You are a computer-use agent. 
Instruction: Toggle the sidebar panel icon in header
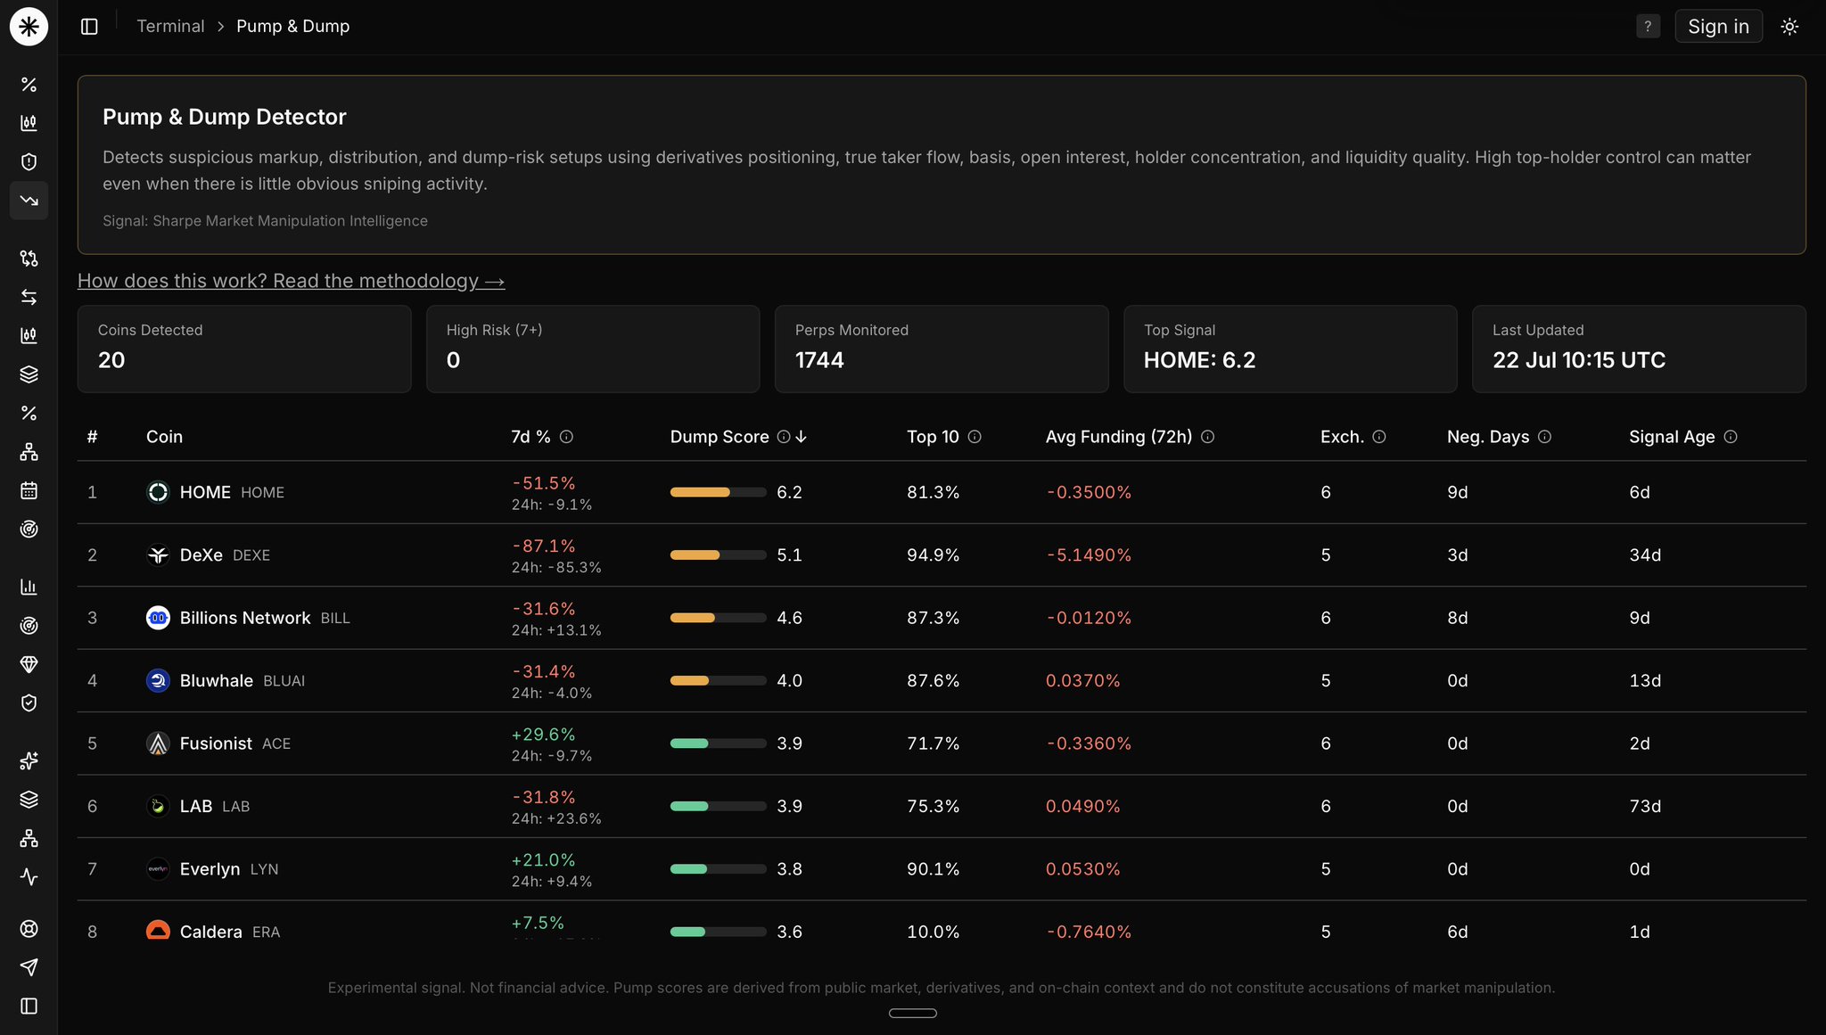click(x=89, y=27)
